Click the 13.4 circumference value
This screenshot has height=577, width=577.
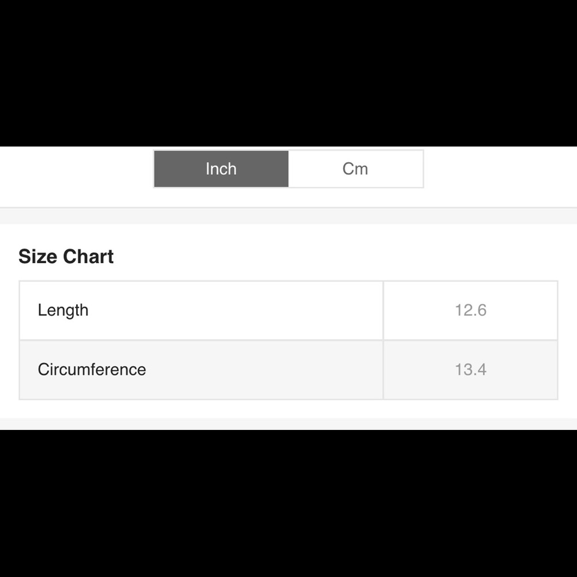pos(470,369)
